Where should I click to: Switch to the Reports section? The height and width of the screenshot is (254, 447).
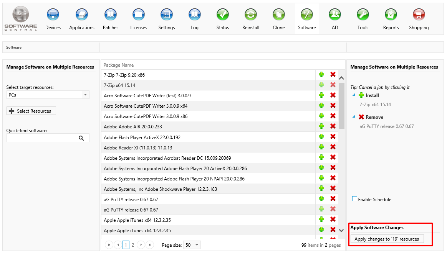point(391,15)
